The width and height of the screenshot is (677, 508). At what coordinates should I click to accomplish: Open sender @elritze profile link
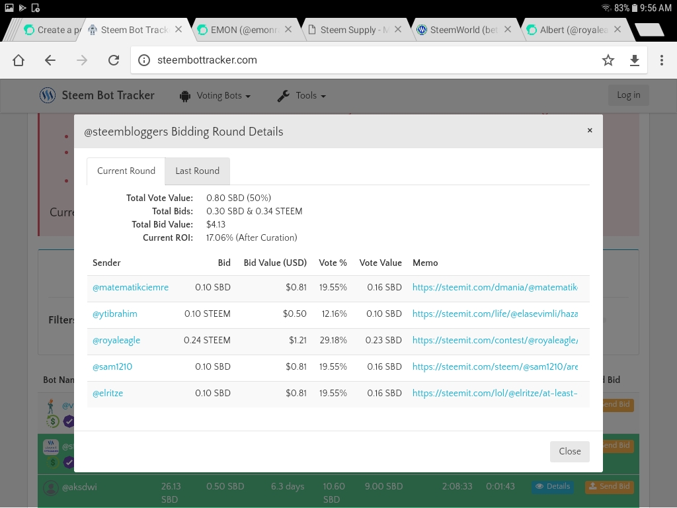[108, 393]
